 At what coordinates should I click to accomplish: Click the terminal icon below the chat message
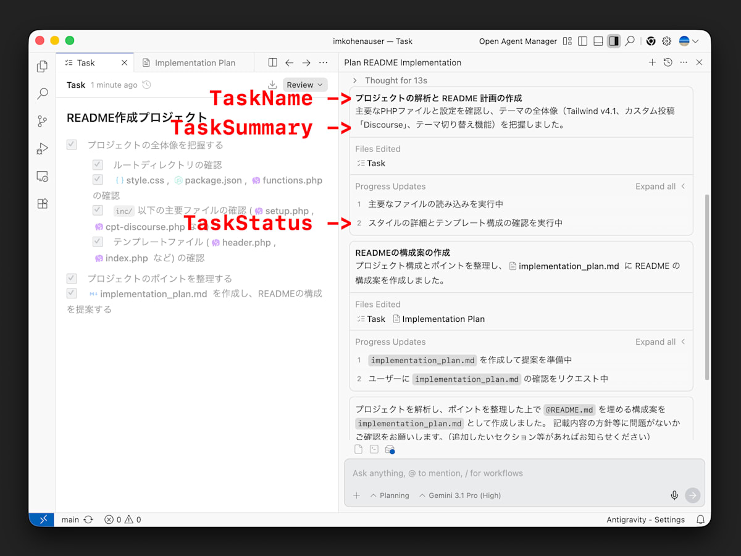[374, 449]
